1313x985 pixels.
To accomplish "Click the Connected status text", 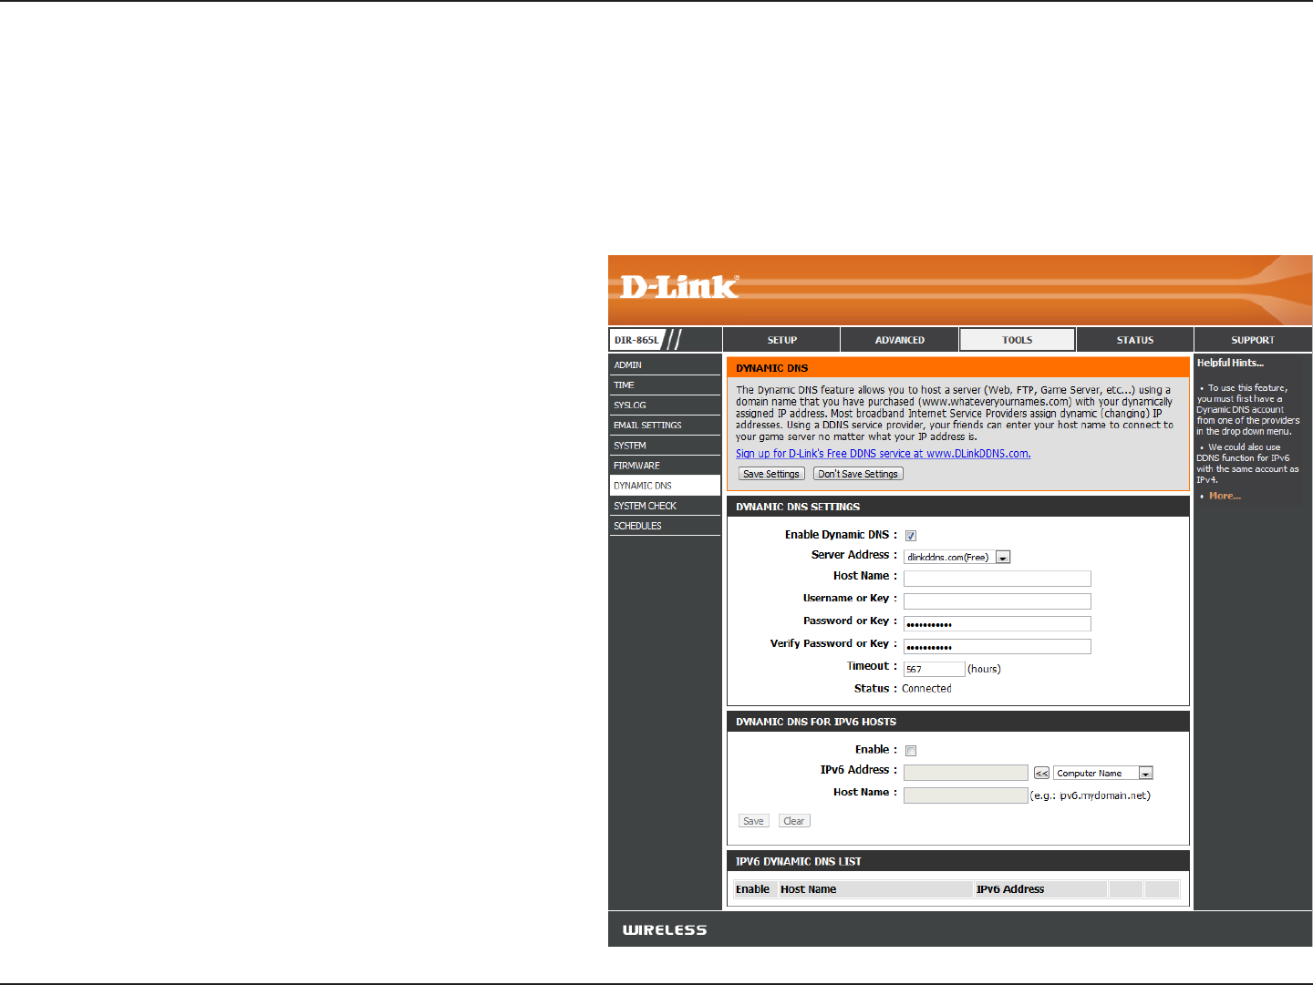I will click(x=926, y=689).
